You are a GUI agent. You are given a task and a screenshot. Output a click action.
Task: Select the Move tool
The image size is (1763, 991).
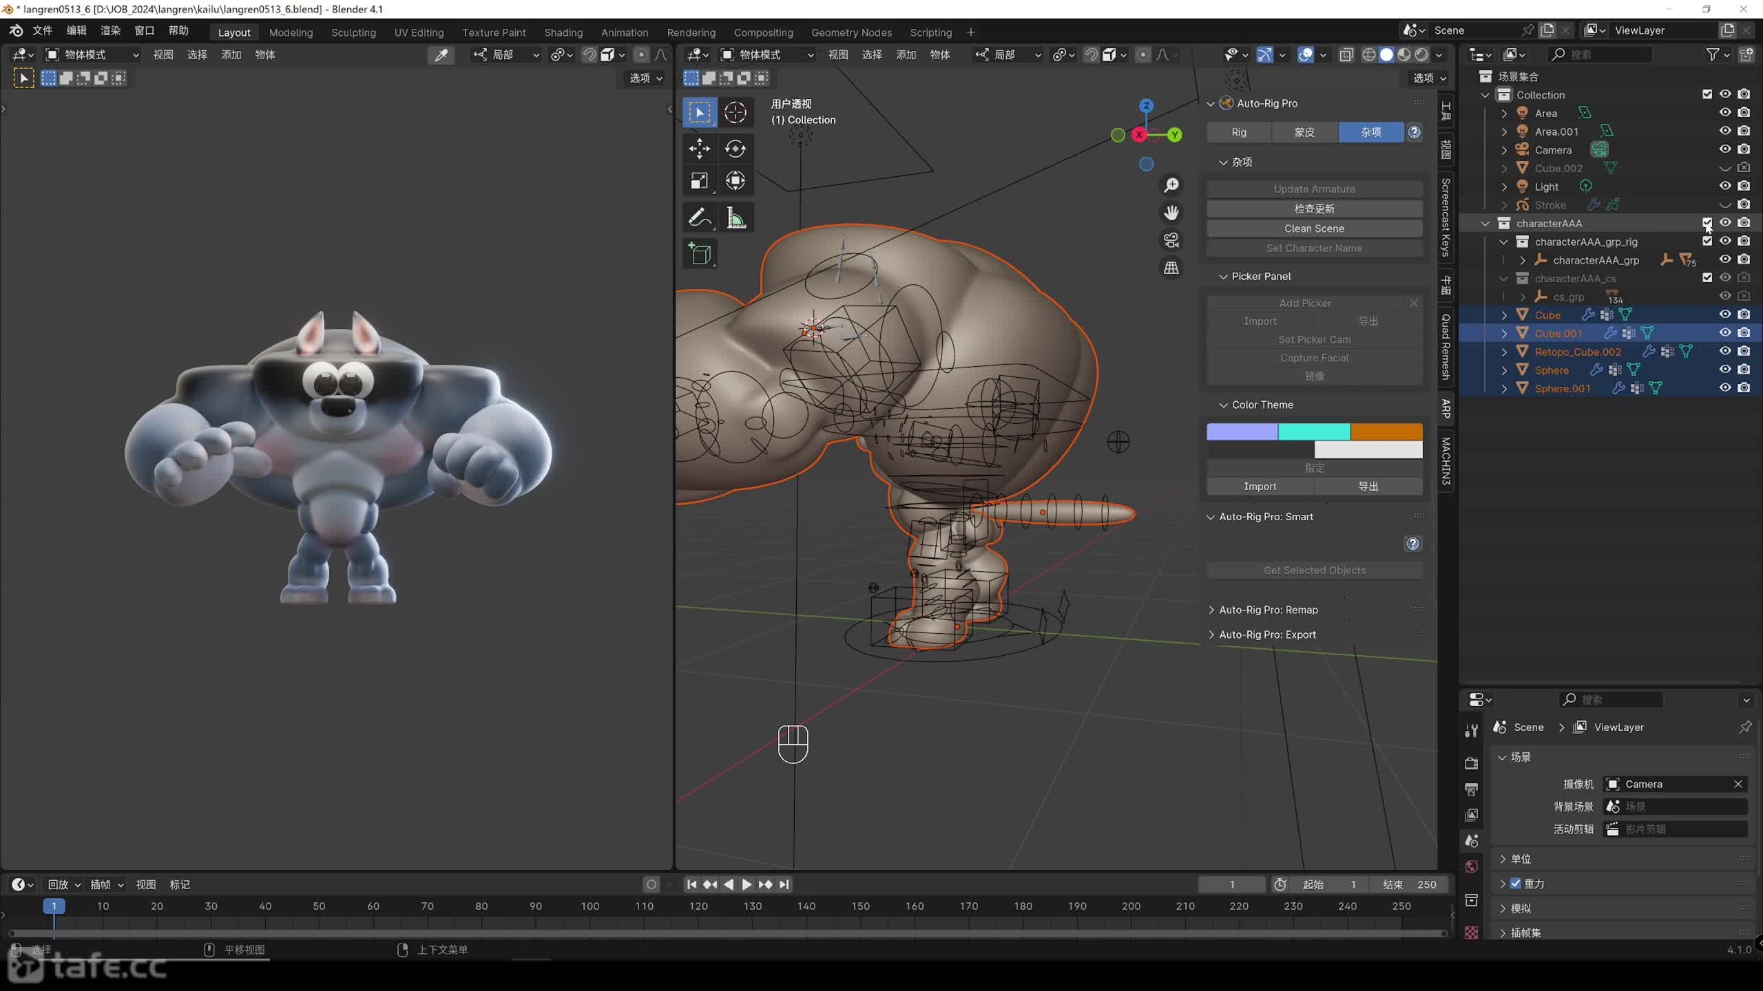pyautogui.click(x=699, y=148)
